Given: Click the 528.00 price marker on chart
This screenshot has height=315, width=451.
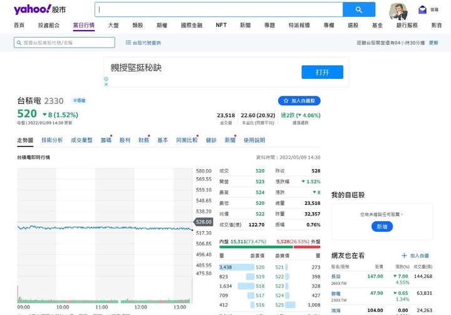Looking at the screenshot, I should point(203,222).
